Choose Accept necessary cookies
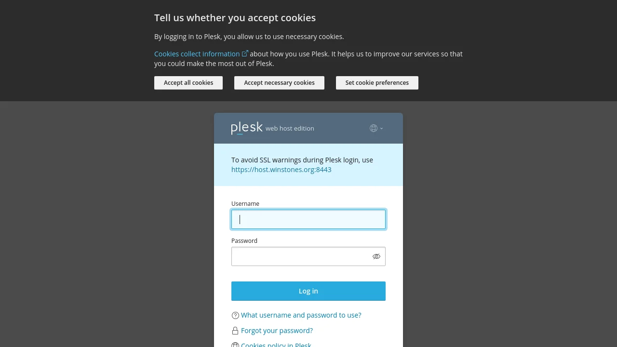 pyautogui.click(x=279, y=83)
